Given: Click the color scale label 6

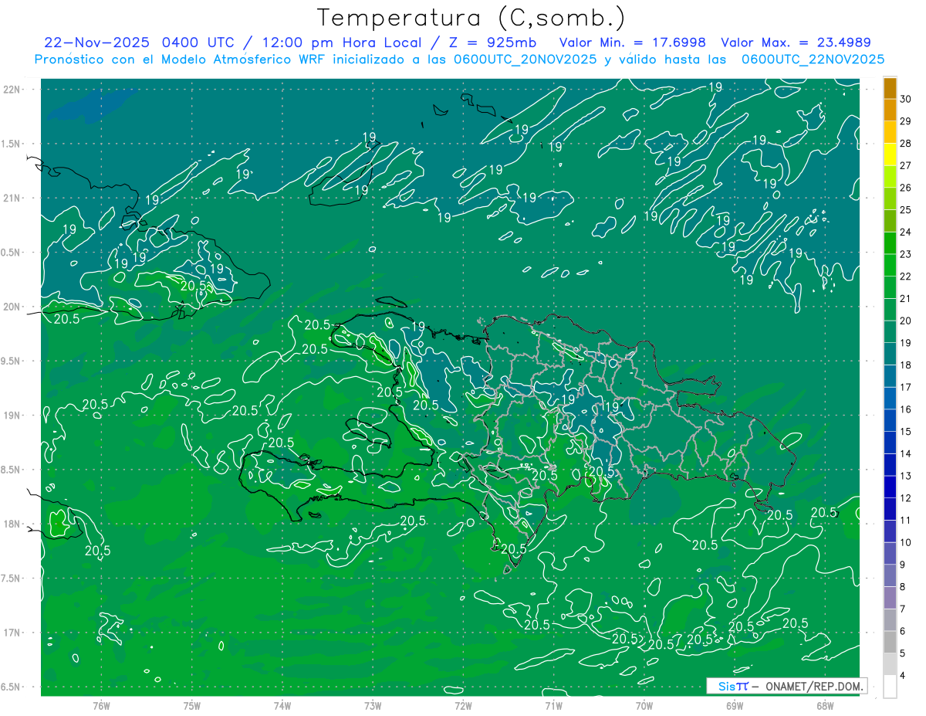Looking at the screenshot, I should pos(904,632).
